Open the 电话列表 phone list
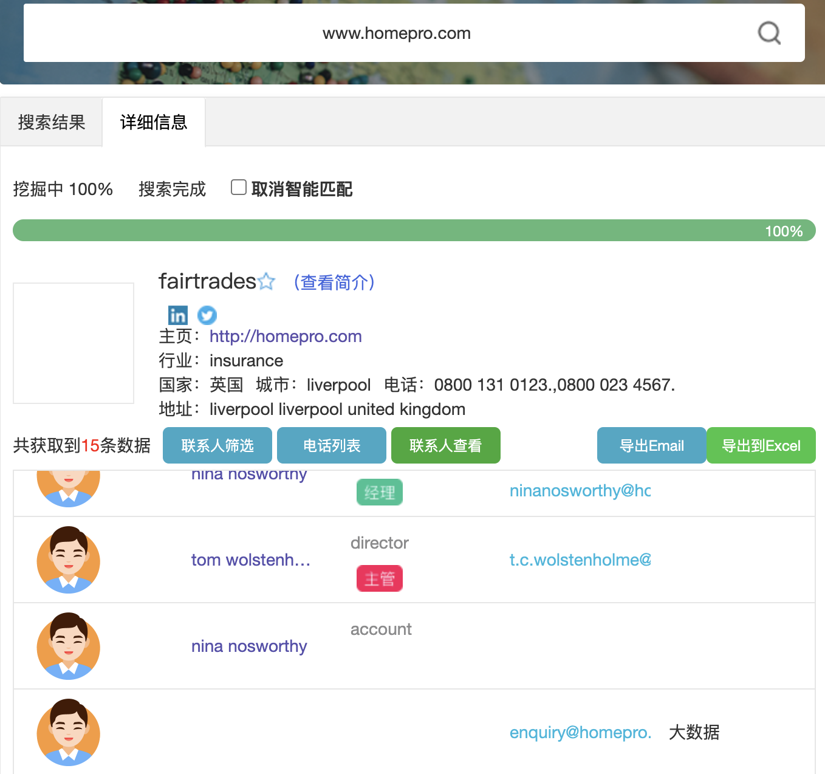The height and width of the screenshot is (774, 825). tap(332, 445)
